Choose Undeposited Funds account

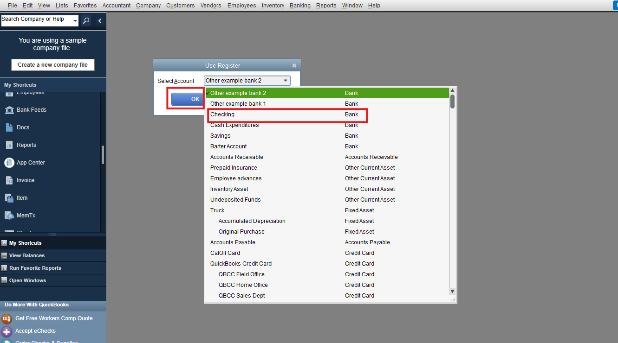click(x=327, y=200)
